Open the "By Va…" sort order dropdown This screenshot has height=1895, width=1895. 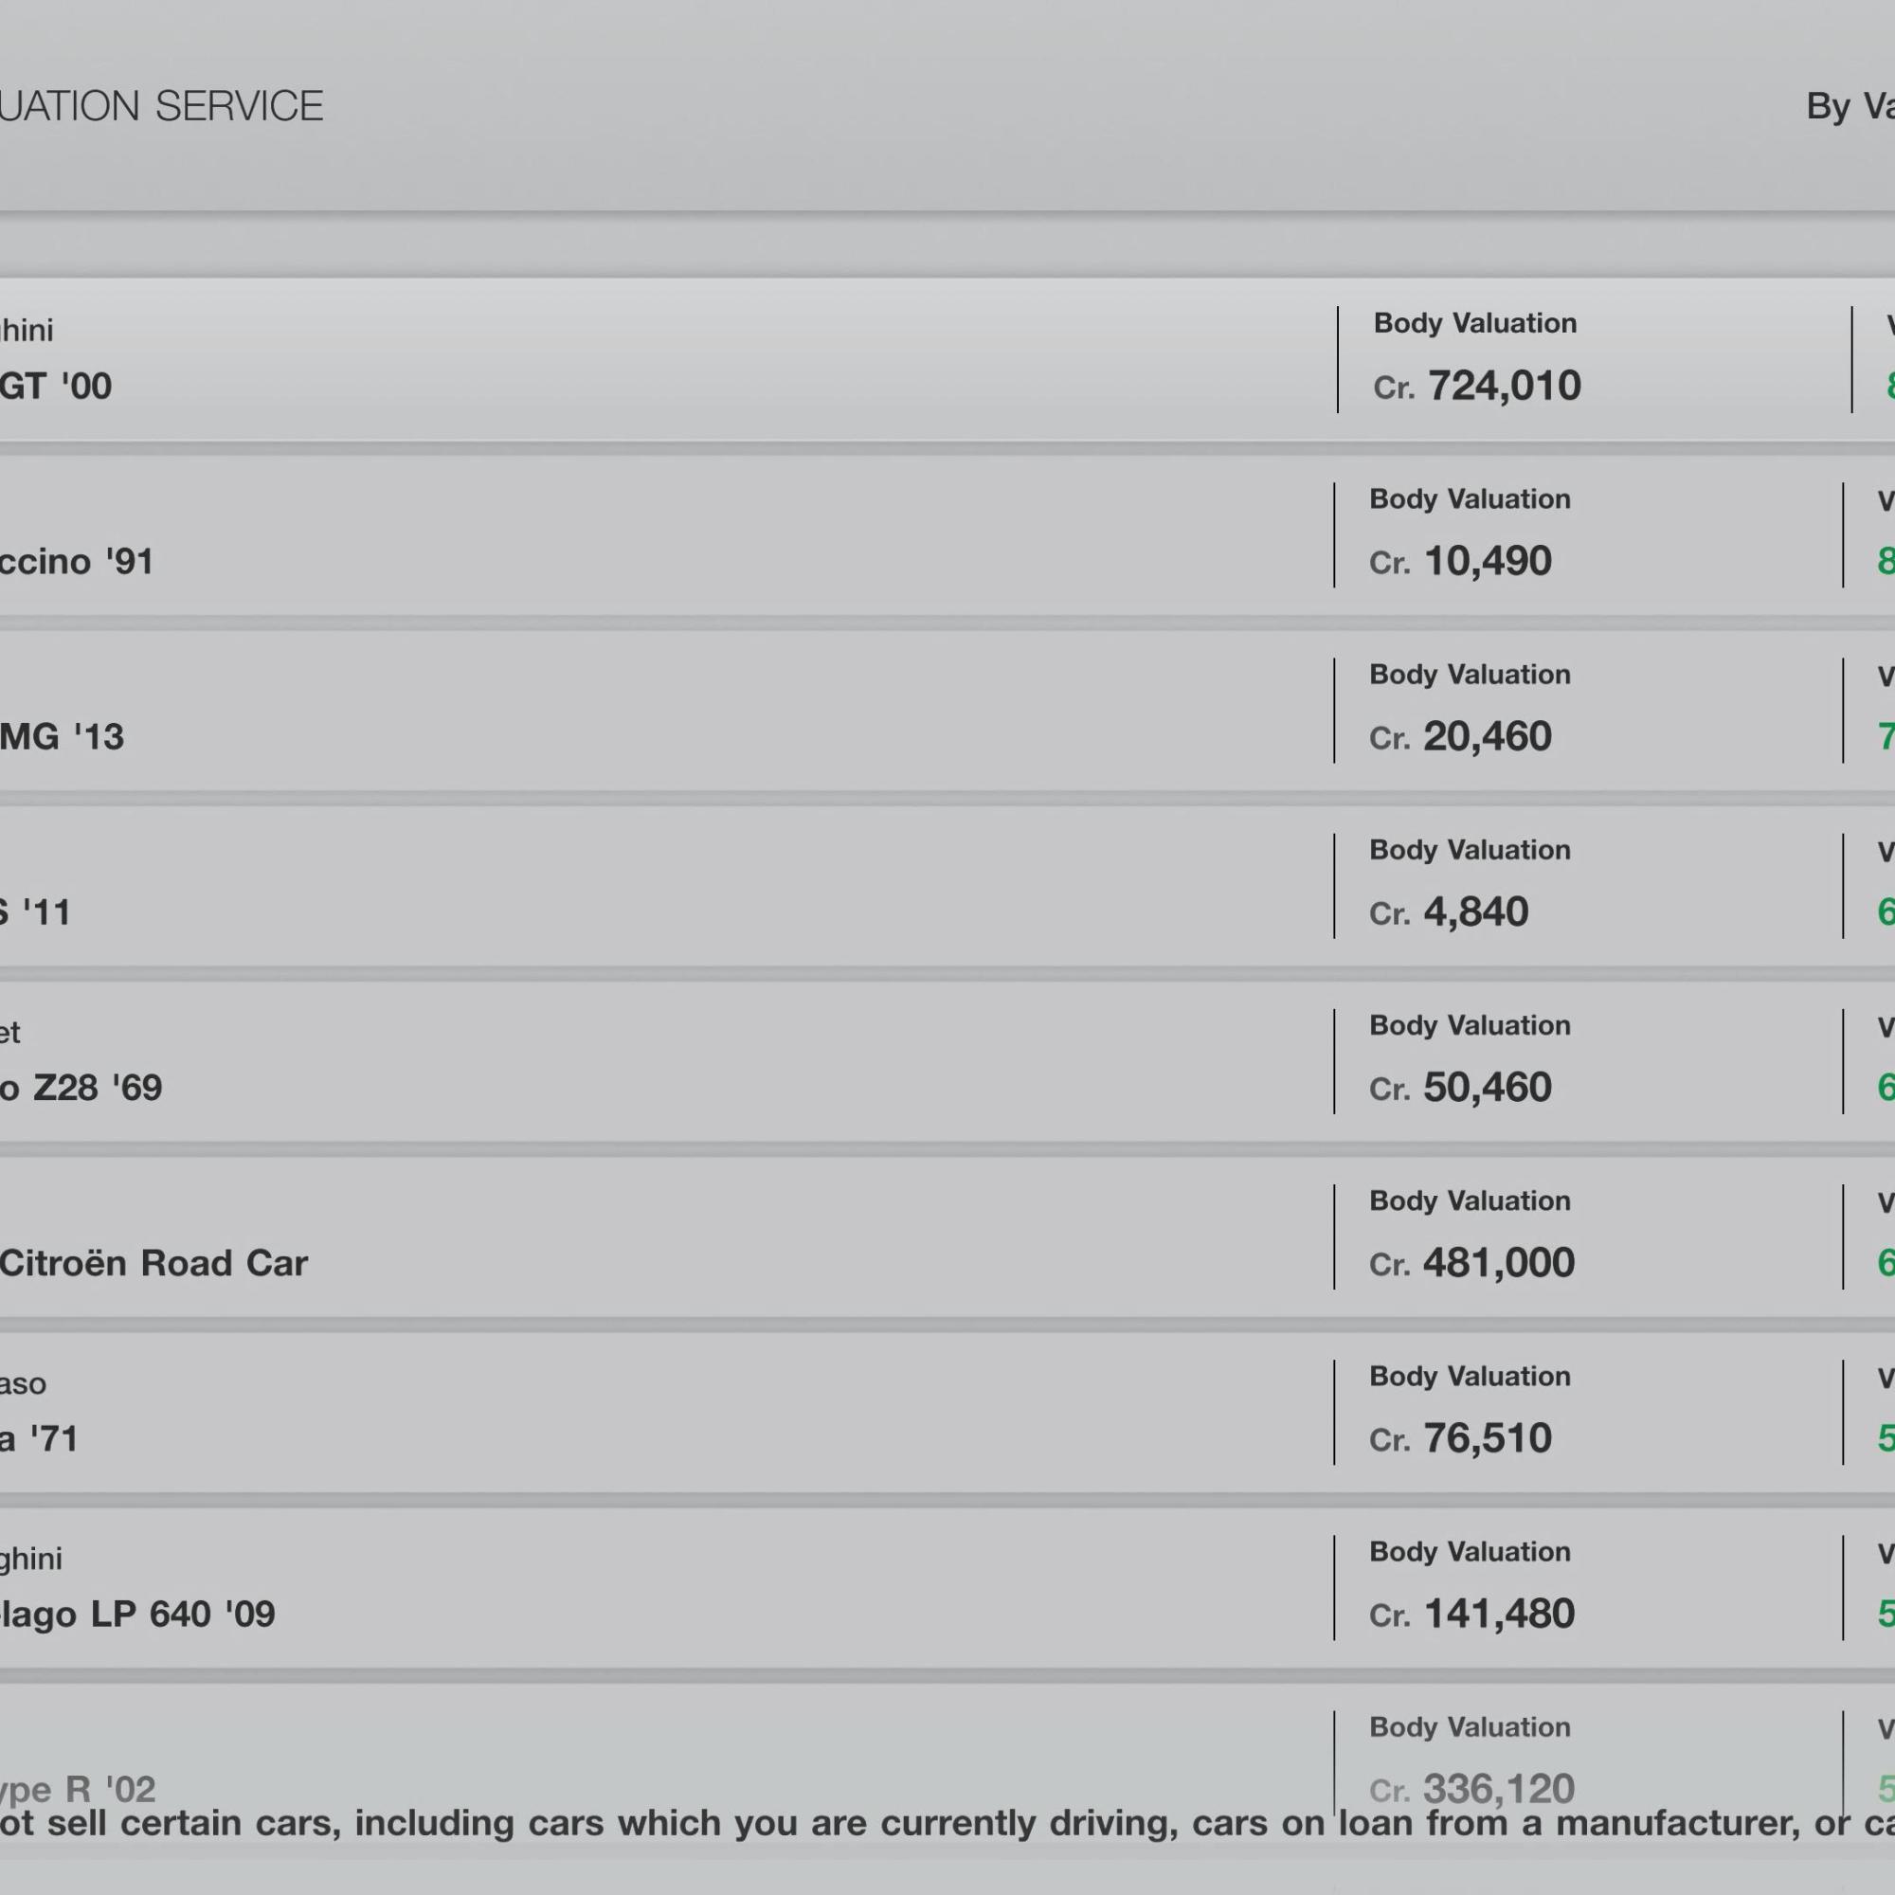(1850, 106)
